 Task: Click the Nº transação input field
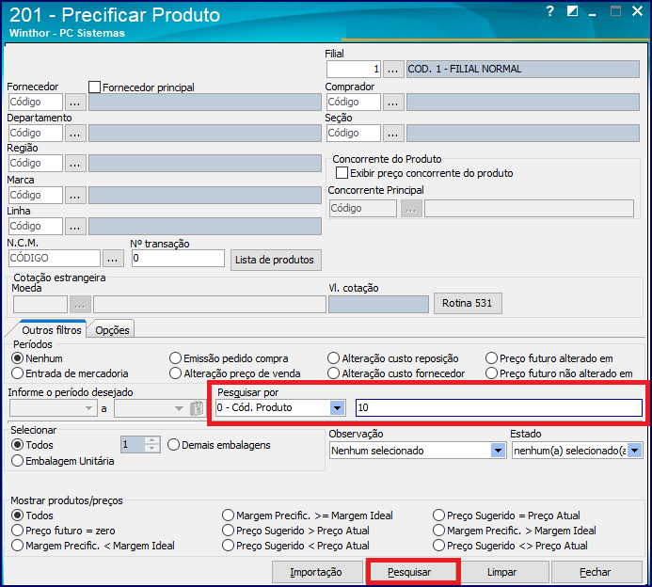click(178, 258)
